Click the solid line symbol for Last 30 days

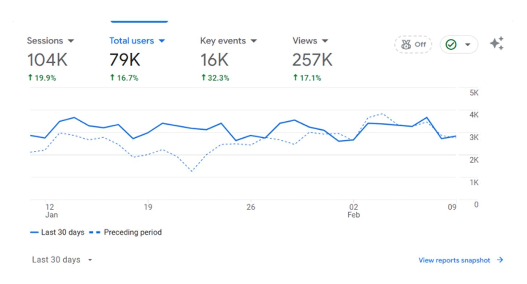[x=34, y=232]
